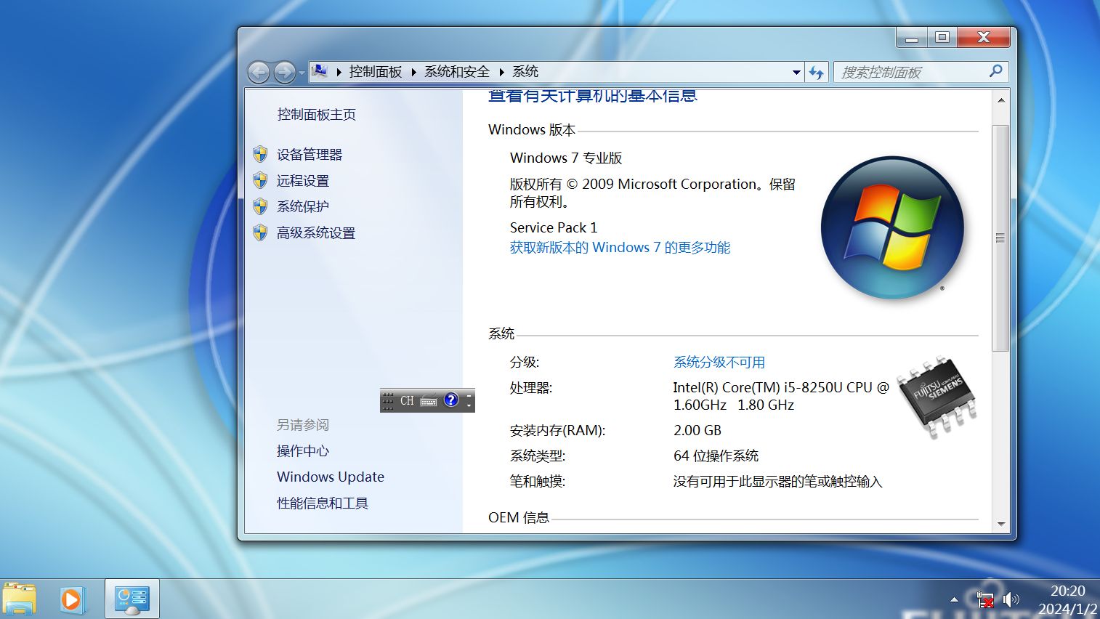This screenshot has height=619, width=1100.
Task: Select 系统 in the breadcrumb
Action: (x=525, y=71)
